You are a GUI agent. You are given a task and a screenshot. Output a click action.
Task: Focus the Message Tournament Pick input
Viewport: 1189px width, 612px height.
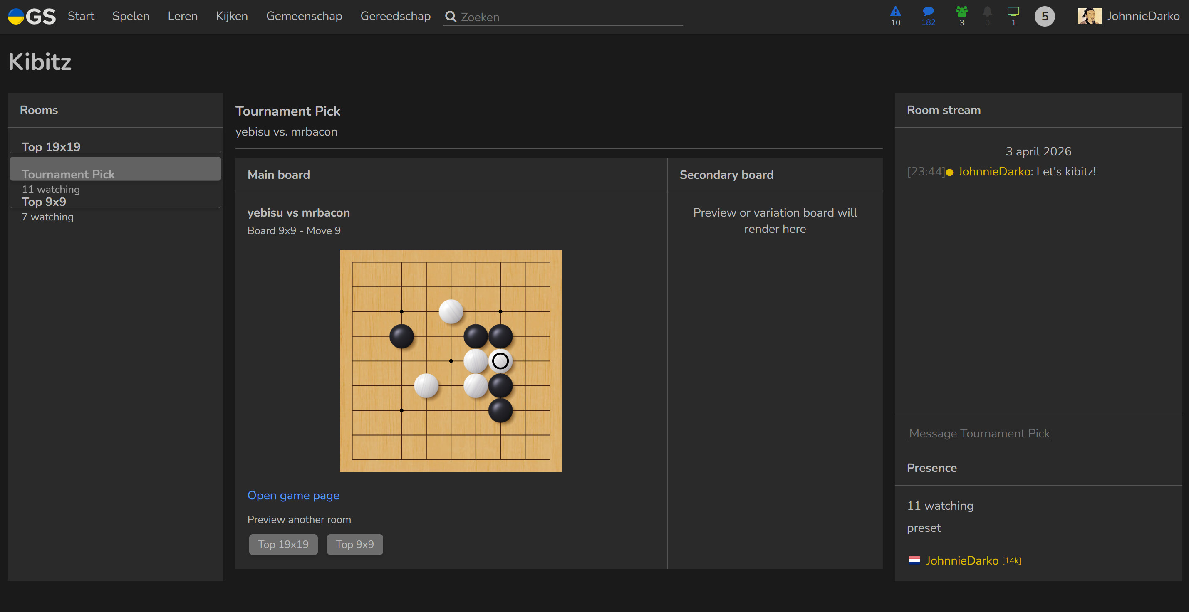coord(978,433)
